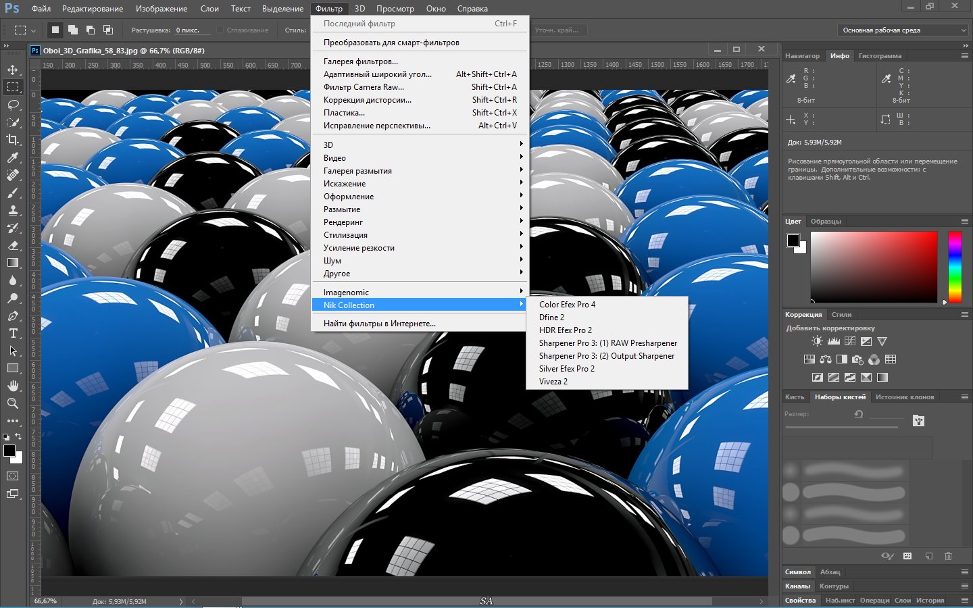Open the Rectangular Marquee tool preset picker

pyautogui.click(x=25, y=30)
